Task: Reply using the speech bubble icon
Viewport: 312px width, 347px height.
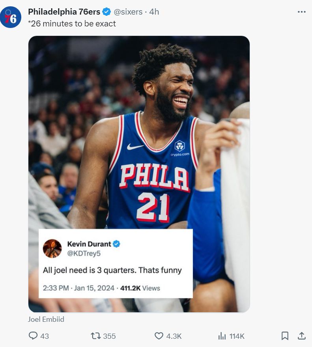Action: [x=33, y=336]
